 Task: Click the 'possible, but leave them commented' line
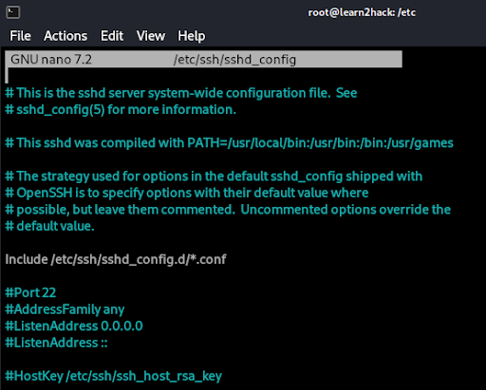click(228, 210)
